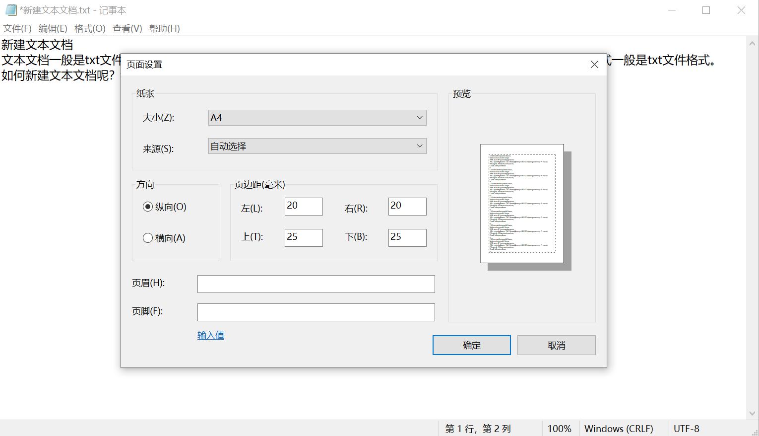
Task: Open the 查看(V) menu
Action: 127,29
